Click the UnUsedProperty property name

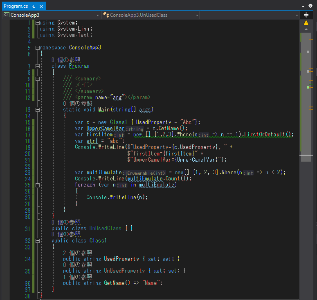(124, 271)
